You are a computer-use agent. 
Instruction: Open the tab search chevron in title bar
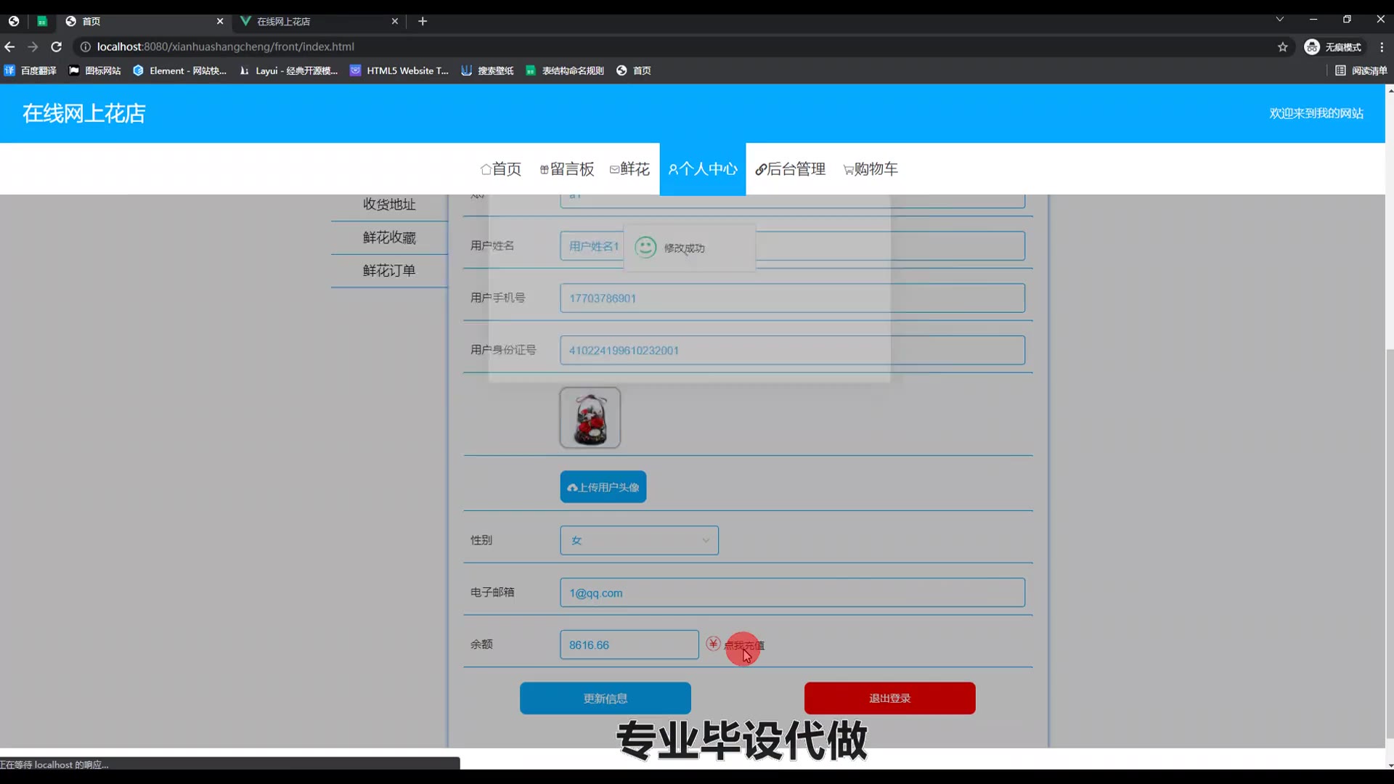coord(1280,20)
